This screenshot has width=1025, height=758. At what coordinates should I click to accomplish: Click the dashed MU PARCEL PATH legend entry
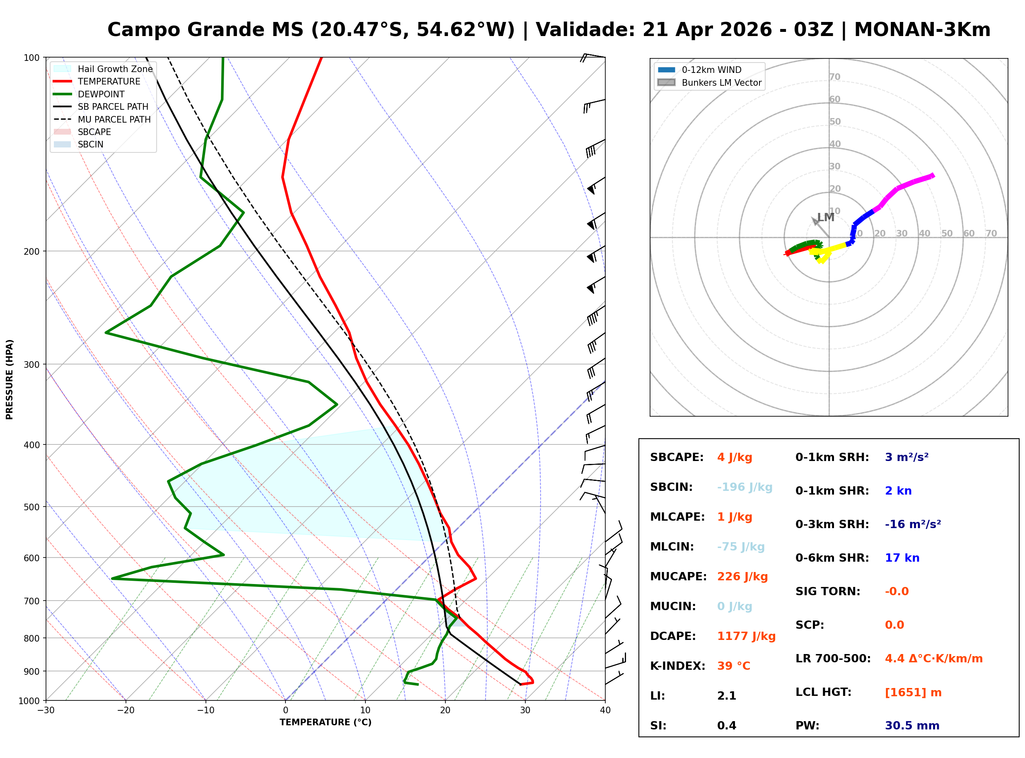pyautogui.click(x=63, y=119)
